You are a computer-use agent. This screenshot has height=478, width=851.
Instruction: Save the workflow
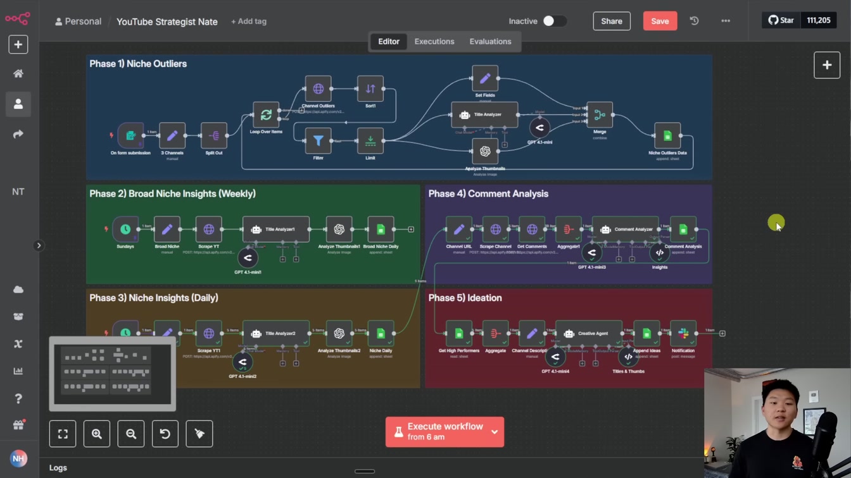(660, 21)
